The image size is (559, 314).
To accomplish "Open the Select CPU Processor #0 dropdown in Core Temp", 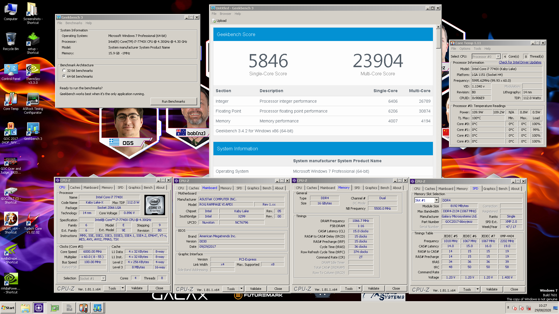I will [498, 57].
